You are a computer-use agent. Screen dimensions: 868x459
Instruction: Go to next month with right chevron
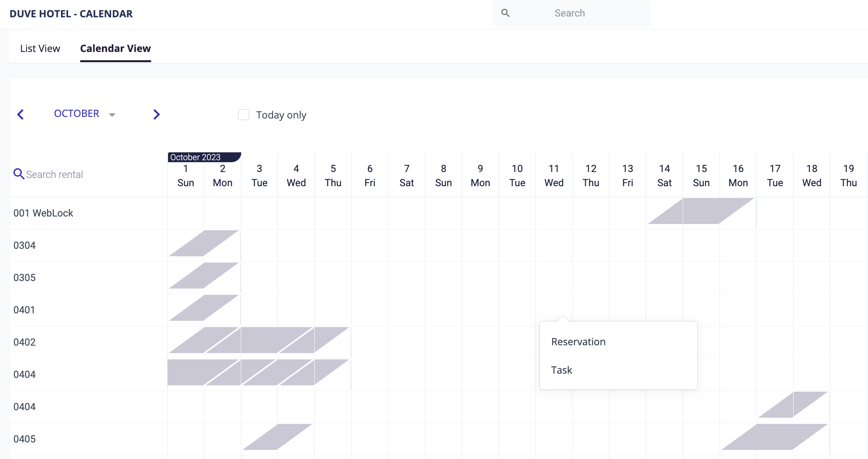click(x=156, y=115)
